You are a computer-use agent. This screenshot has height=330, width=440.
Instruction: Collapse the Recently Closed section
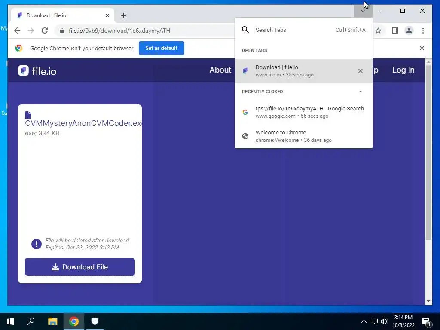pyautogui.click(x=361, y=92)
